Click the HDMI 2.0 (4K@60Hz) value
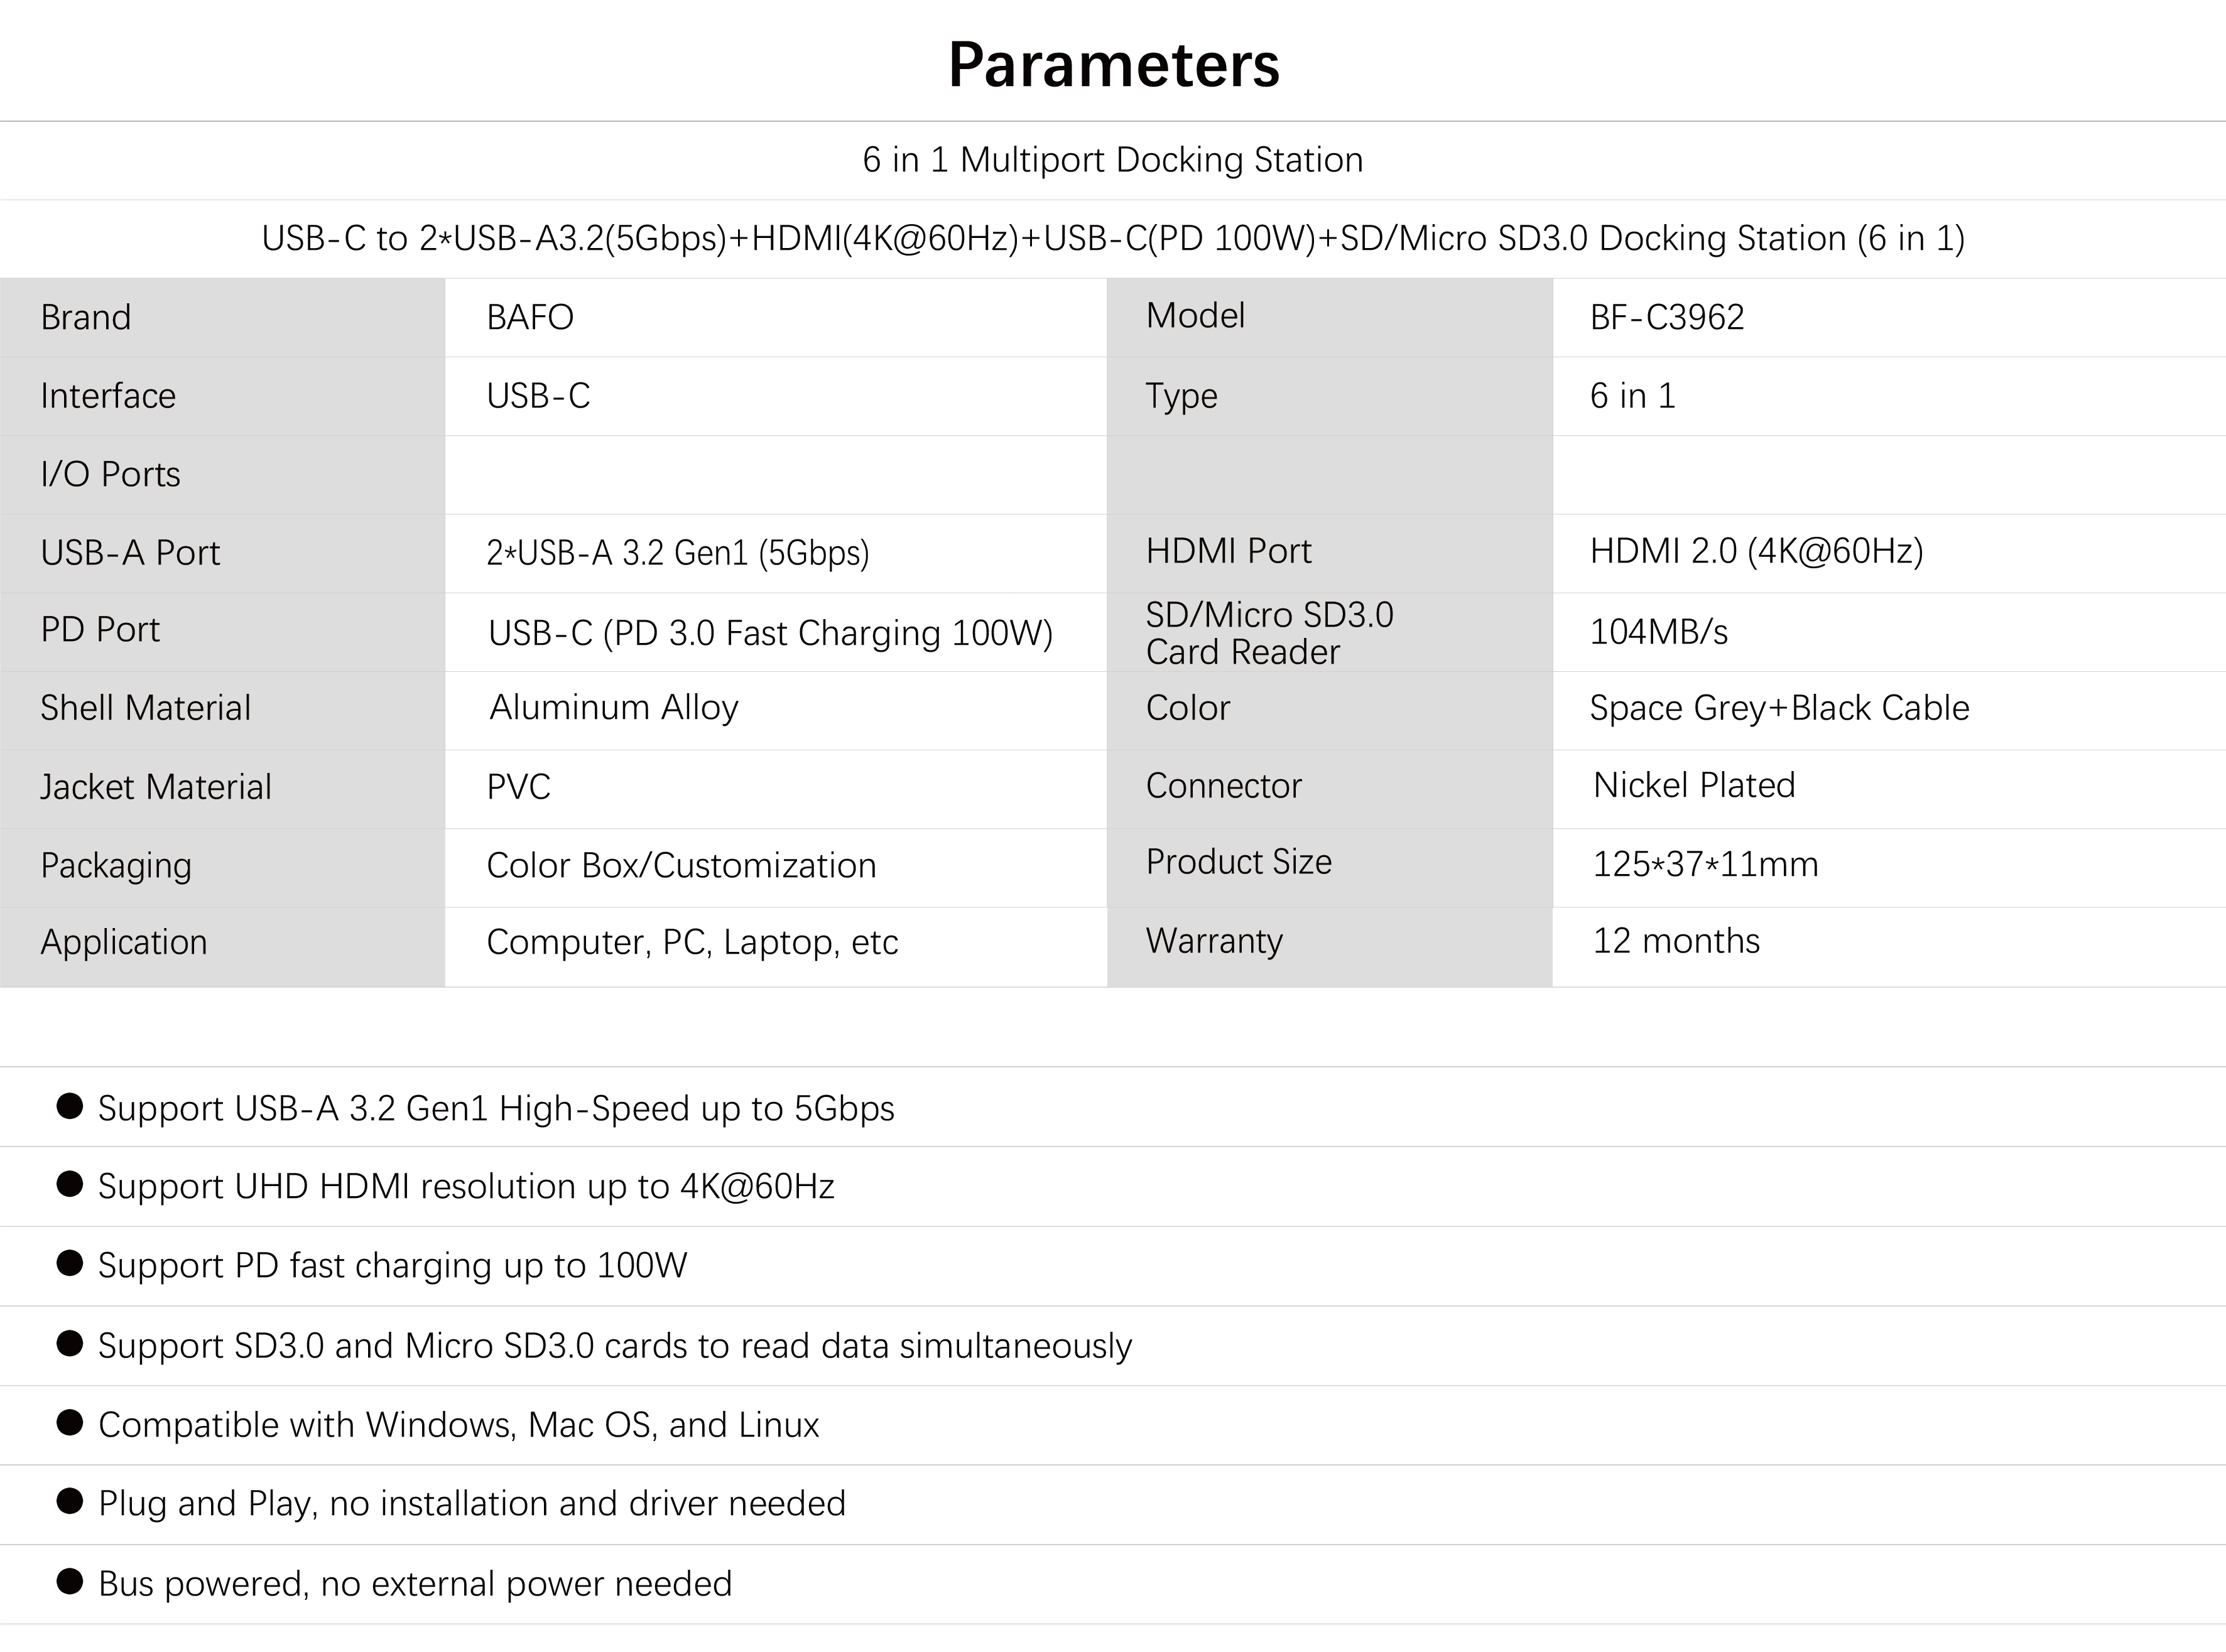The height and width of the screenshot is (1652, 2226). point(1756,551)
